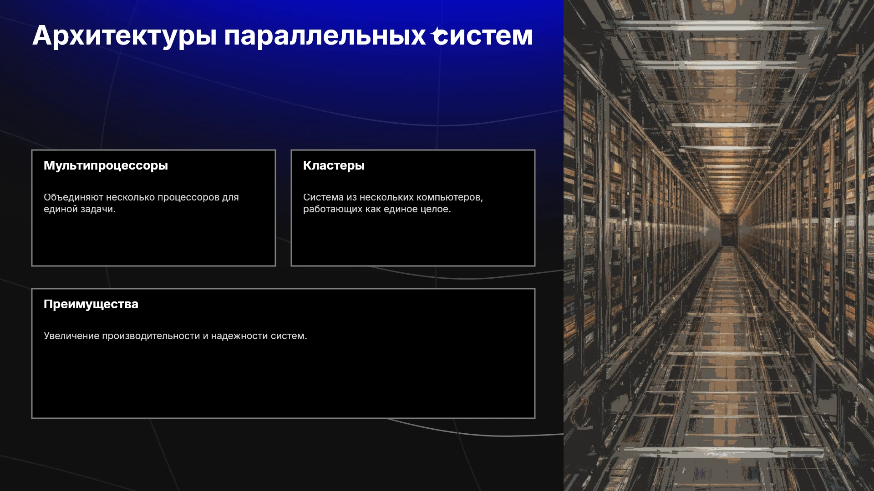Viewport: 874px width, 491px height.
Task: Click the 'Кластеры' card heading
Action: [334, 166]
